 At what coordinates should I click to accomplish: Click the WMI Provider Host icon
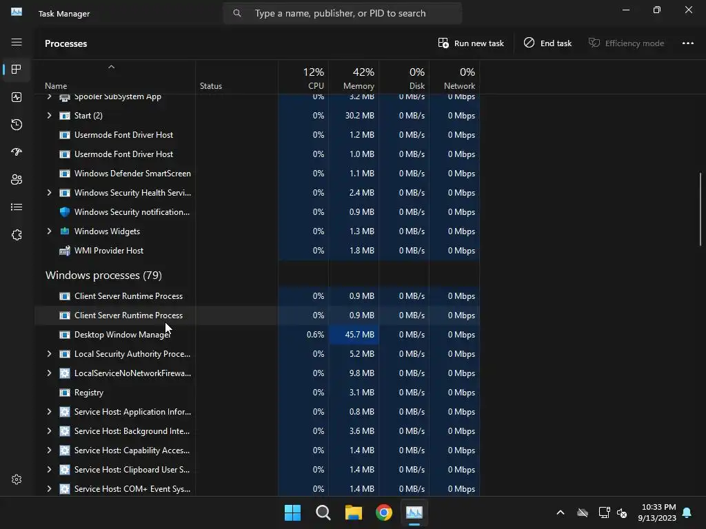[65, 251]
